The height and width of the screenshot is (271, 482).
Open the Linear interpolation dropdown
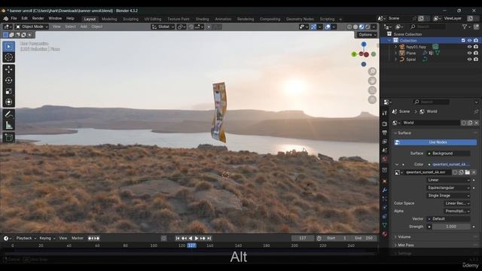point(449,180)
